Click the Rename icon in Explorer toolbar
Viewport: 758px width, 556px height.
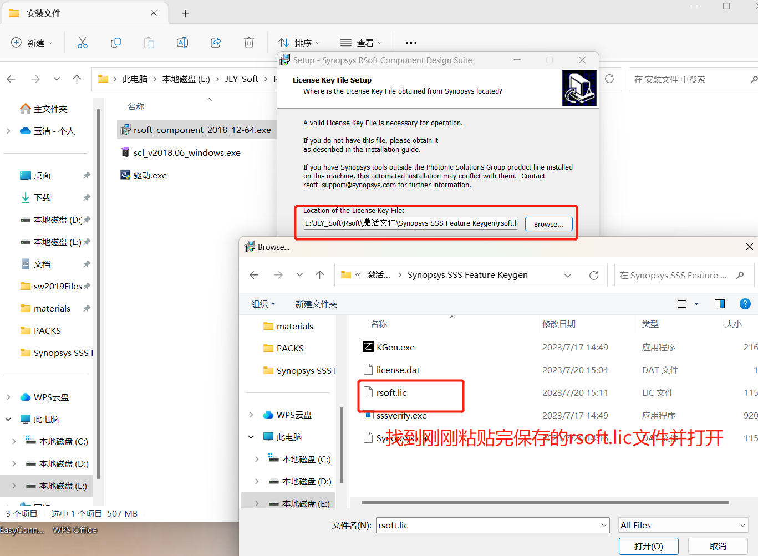(182, 43)
